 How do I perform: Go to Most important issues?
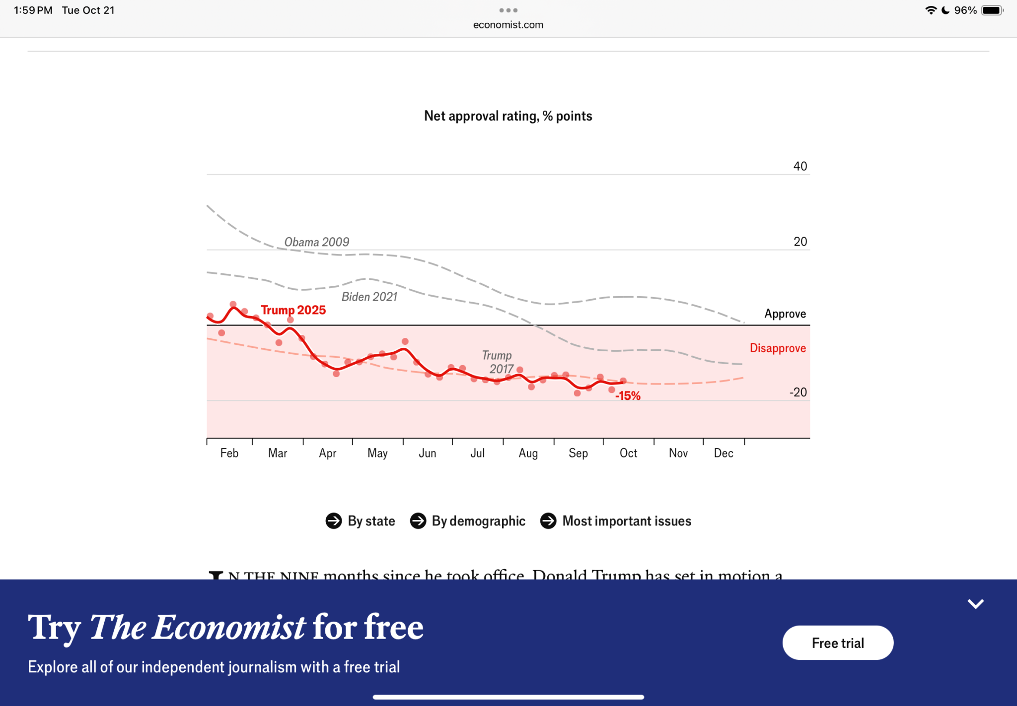627,521
